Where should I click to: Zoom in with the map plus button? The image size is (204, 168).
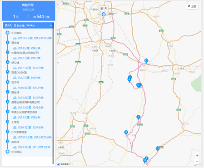point(197,155)
